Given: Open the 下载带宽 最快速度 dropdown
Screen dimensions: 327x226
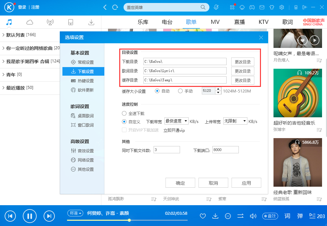Looking at the screenshot, I should pos(176,121).
